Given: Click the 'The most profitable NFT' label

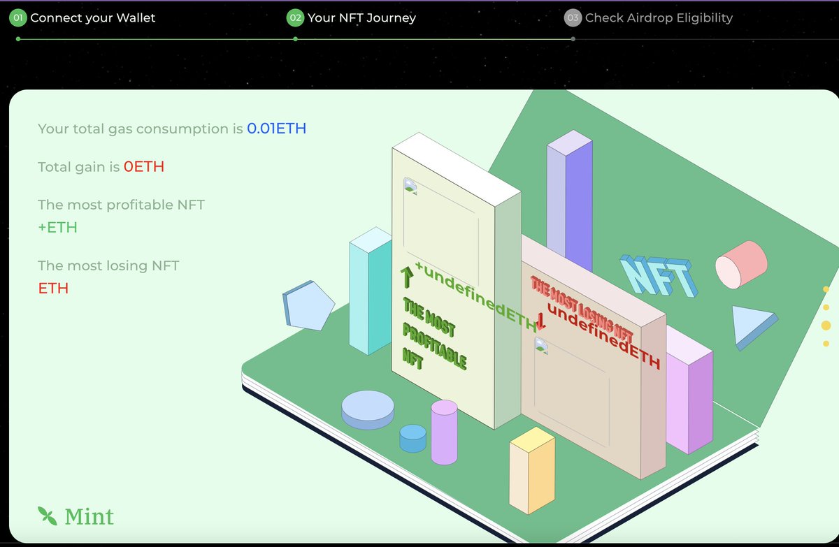Looking at the screenshot, I should [x=121, y=205].
